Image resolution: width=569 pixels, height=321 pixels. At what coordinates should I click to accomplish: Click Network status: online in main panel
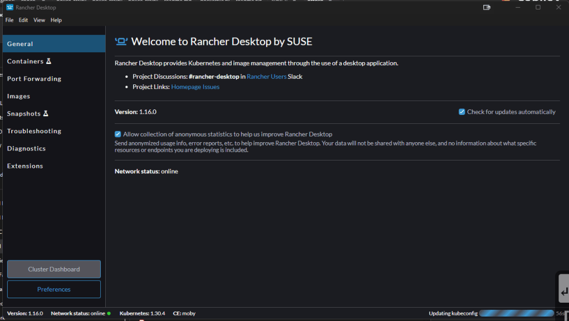coord(146,171)
